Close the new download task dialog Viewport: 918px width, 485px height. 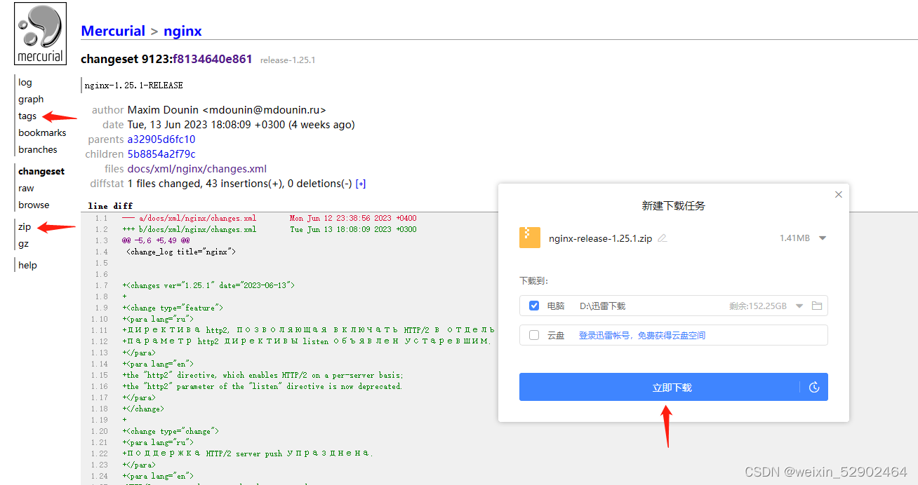pyautogui.click(x=838, y=194)
